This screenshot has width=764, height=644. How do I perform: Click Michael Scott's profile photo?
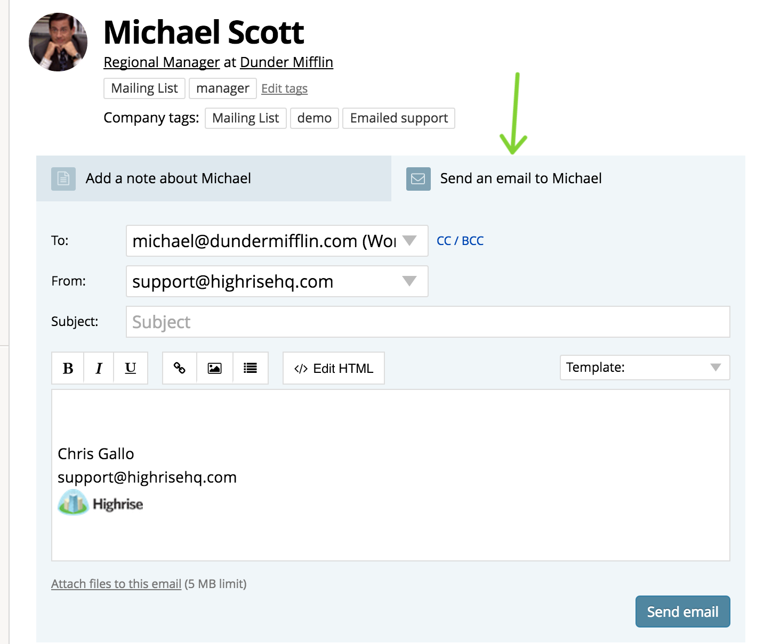58,42
